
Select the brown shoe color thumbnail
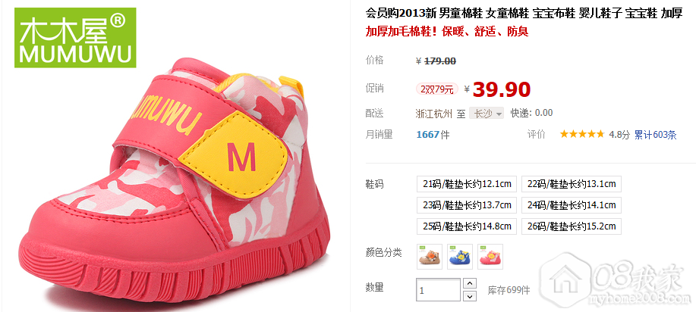point(430,257)
